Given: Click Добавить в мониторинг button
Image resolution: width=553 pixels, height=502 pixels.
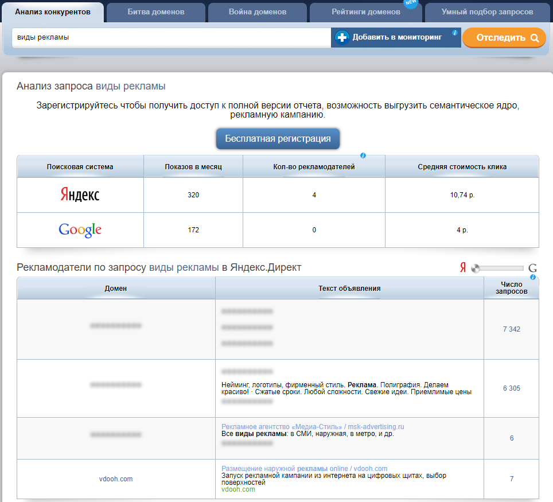Looking at the screenshot, I should tap(396, 37).
